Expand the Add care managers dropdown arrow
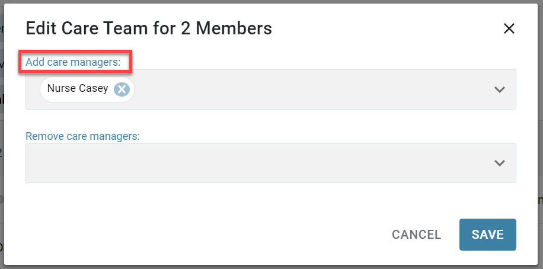543x269 pixels. (499, 89)
